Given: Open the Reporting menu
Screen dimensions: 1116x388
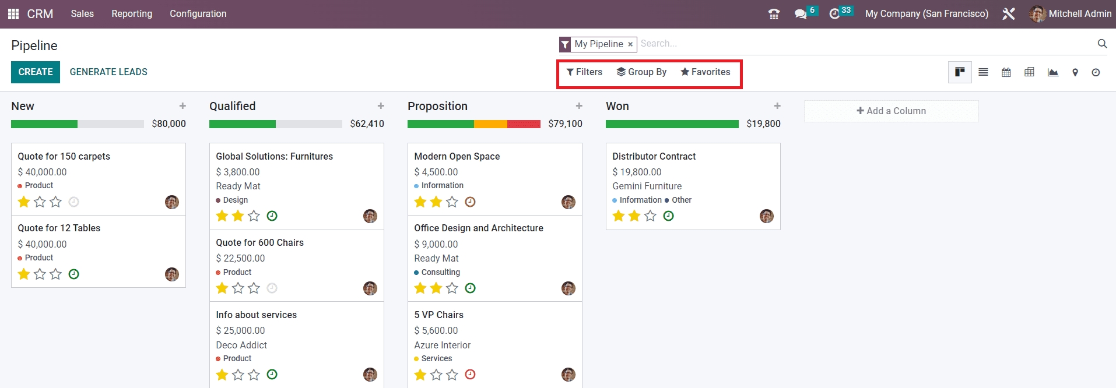Looking at the screenshot, I should click(x=132, y=14).
